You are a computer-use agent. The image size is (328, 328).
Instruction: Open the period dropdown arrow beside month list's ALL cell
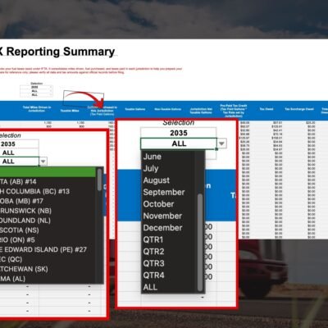(x=221, y=143)
